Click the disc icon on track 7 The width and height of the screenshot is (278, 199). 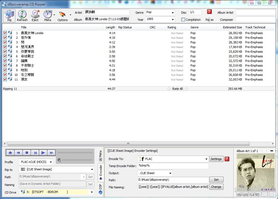coord(10,61)
